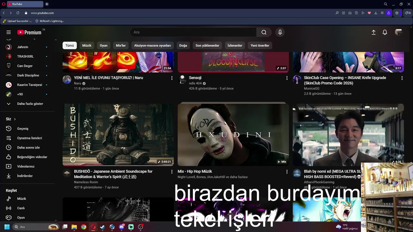Open the notifications bell
The image size is (413, 232).
(x=385, y=32)
